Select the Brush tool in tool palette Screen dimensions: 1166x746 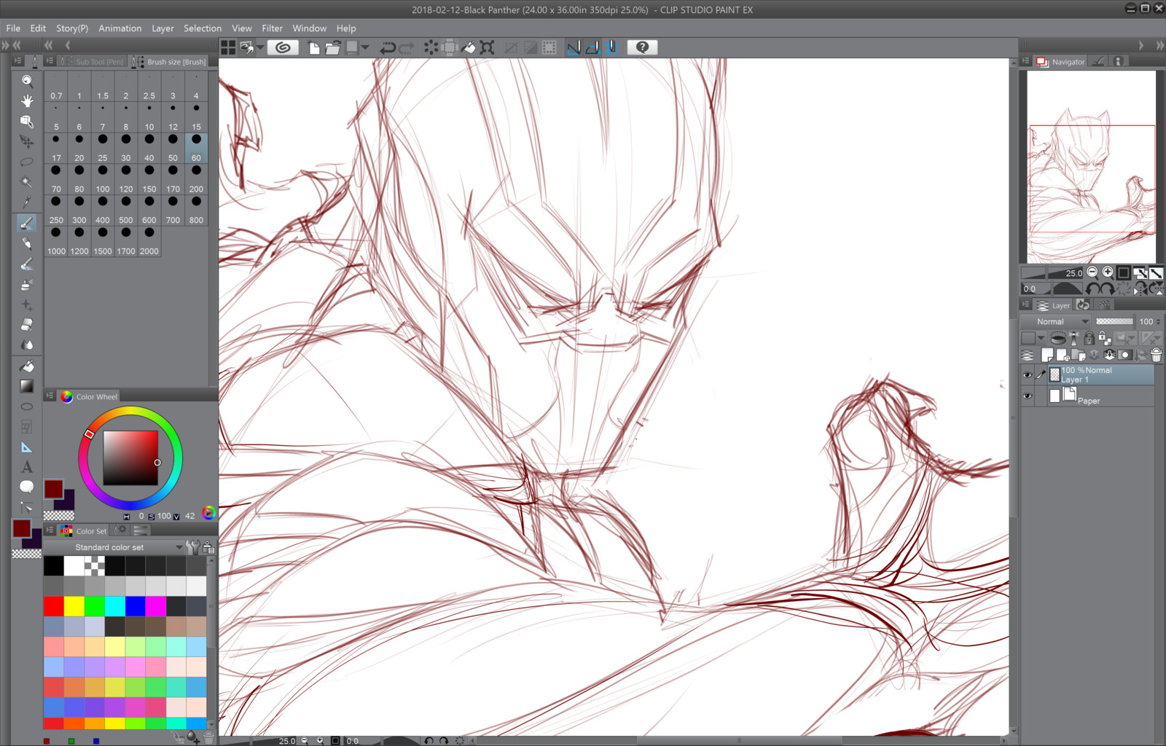click(27, 223)
